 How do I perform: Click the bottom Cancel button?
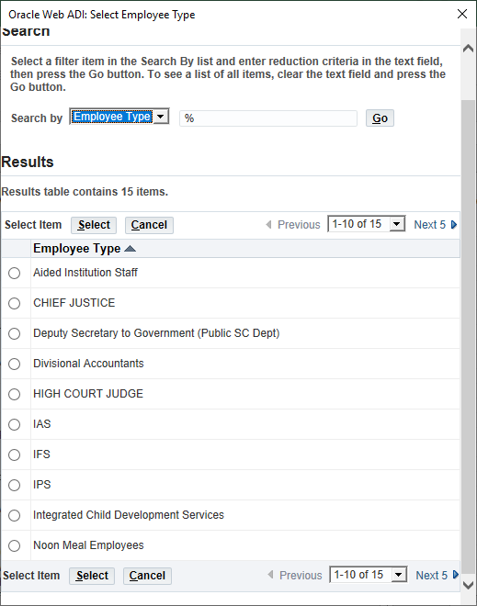[147, 576]
